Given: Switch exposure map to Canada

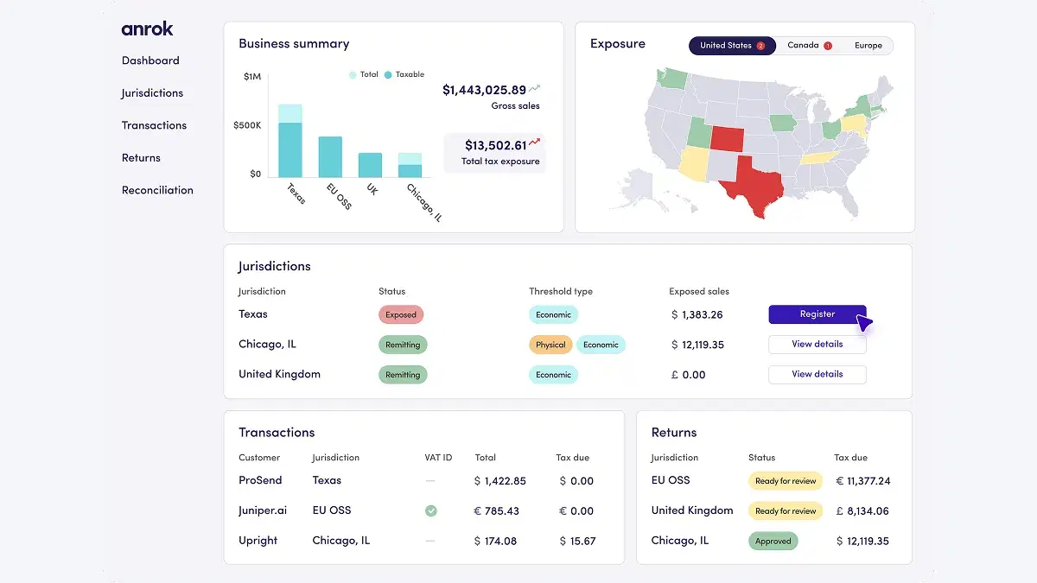Looking at the screenshot, I should [809, 46].
